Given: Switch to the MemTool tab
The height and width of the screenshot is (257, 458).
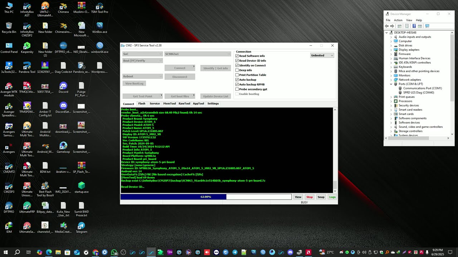Looking at the screenshot, I should tap(170, 104).
